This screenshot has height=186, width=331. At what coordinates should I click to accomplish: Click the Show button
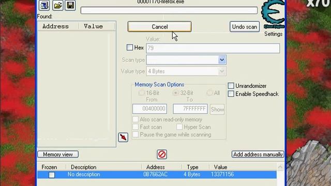tap(217, 110)
